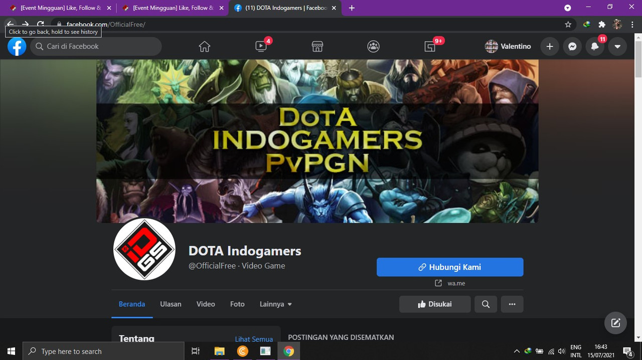Select the Beranda tab
Image resolution: width=642 pixels, height=360 pixels.
(132, 304)
